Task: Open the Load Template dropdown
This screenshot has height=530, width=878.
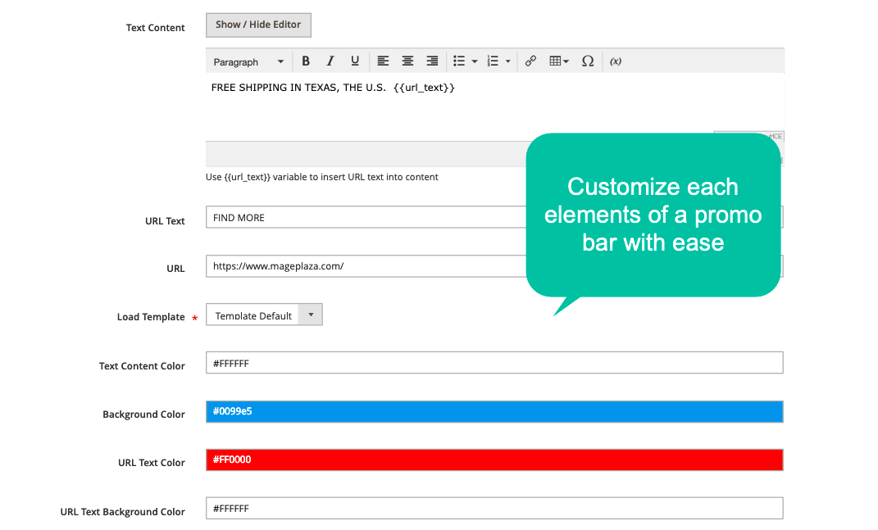Action: coord(264,314)
